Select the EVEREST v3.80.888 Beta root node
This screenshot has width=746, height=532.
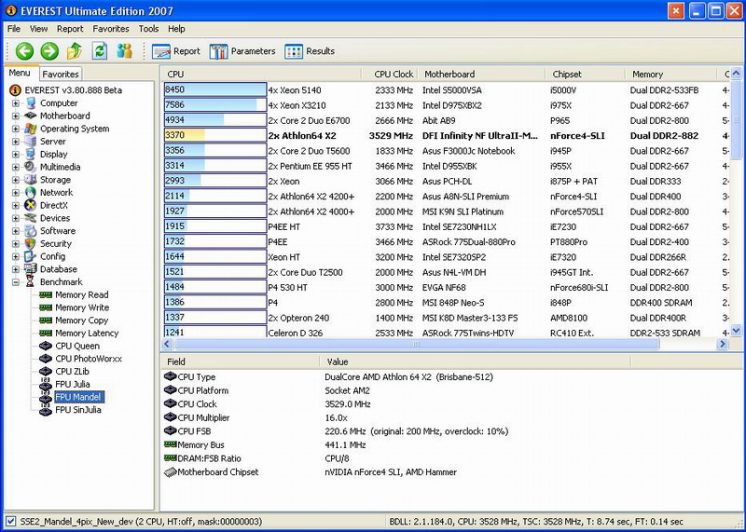pyautogui.click(x=73, y=90)
